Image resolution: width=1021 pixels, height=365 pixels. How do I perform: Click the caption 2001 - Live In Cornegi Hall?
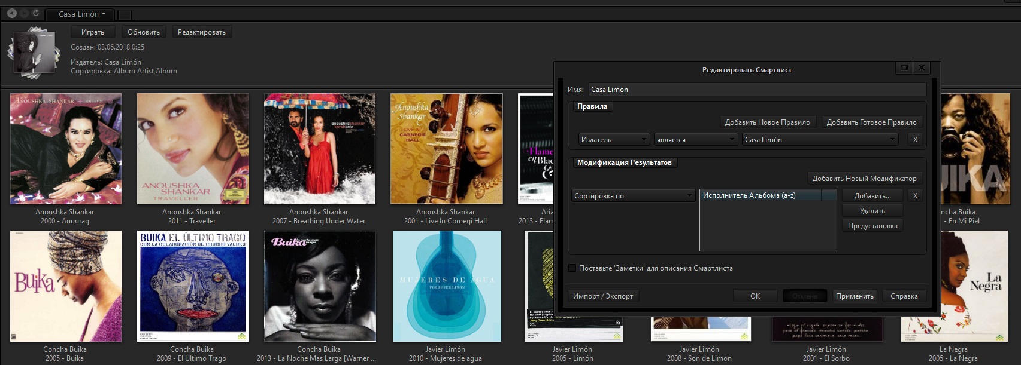[x=446, y=221]
